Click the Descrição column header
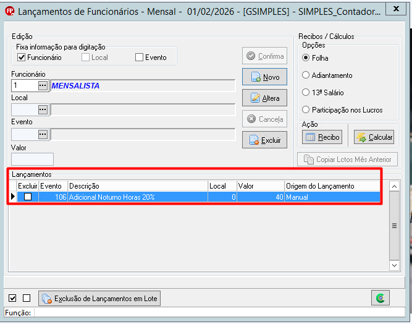 coord(138,186)
